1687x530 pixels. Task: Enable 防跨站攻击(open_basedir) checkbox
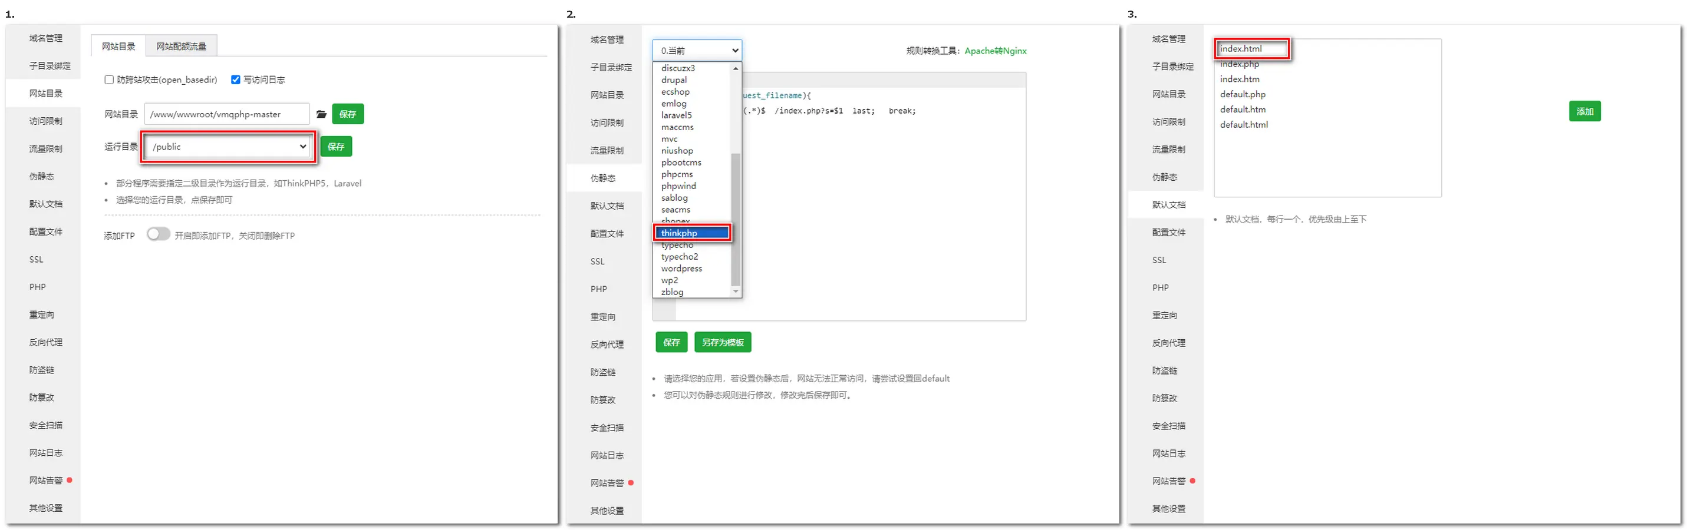click(110, 80)
